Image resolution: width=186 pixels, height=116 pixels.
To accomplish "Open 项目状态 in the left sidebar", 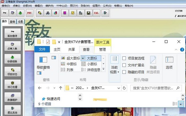I will pyautogui.click(x=12, y=72).
